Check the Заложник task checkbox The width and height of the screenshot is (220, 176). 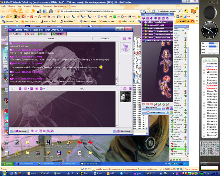(204, 75)
